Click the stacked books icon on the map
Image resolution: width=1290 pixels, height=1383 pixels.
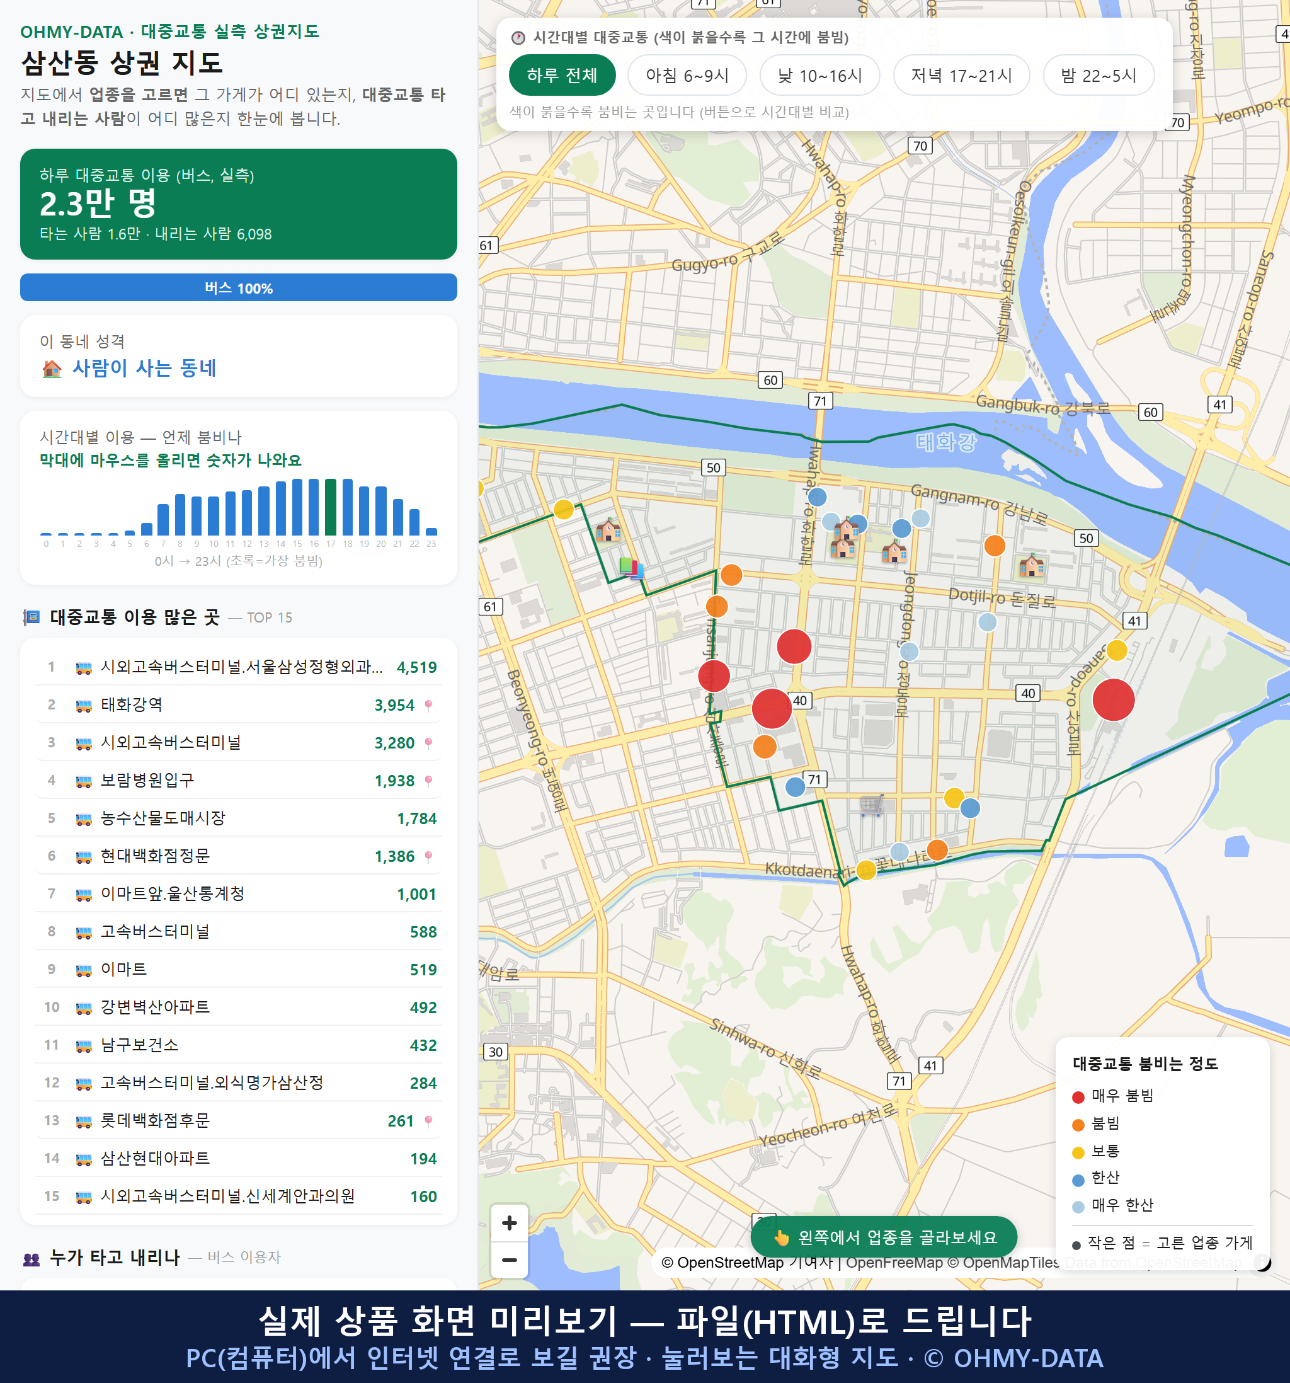(631, 568)
